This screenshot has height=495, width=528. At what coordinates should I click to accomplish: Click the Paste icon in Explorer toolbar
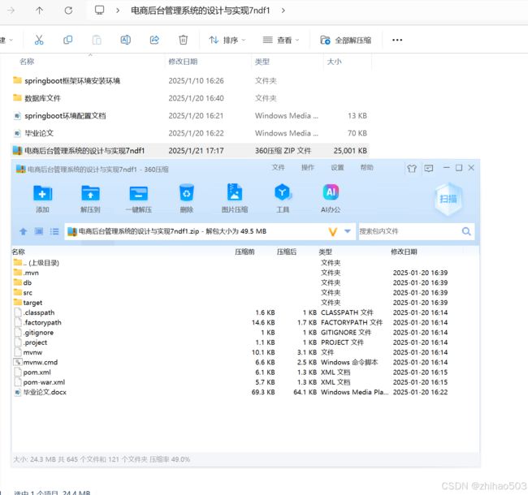(97, 40)
